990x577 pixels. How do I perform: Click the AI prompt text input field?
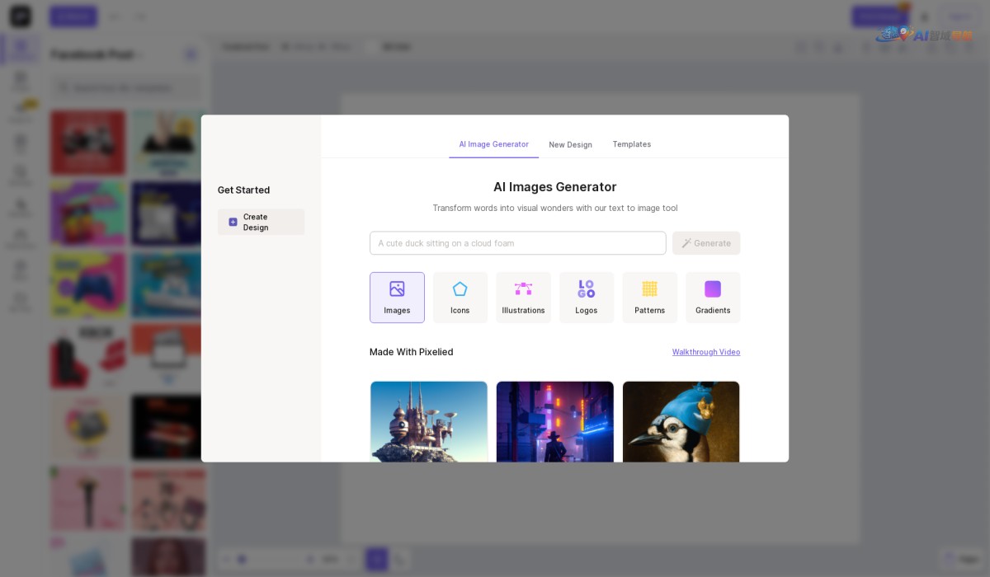pyautogui.click(x=517, y=243)
